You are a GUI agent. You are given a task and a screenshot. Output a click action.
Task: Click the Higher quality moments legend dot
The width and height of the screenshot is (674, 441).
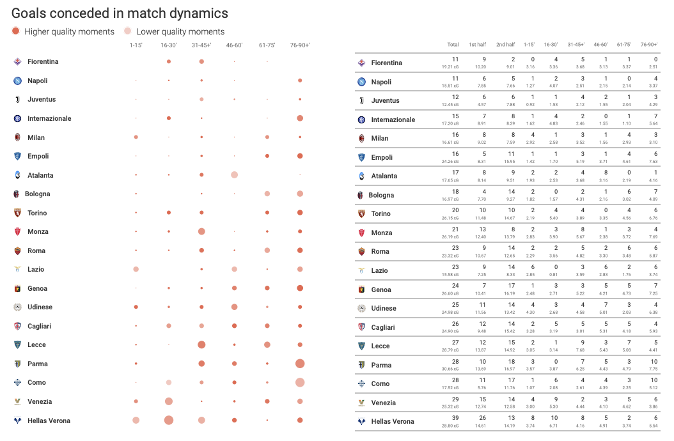pyautogui.click(x=16, y=31)
